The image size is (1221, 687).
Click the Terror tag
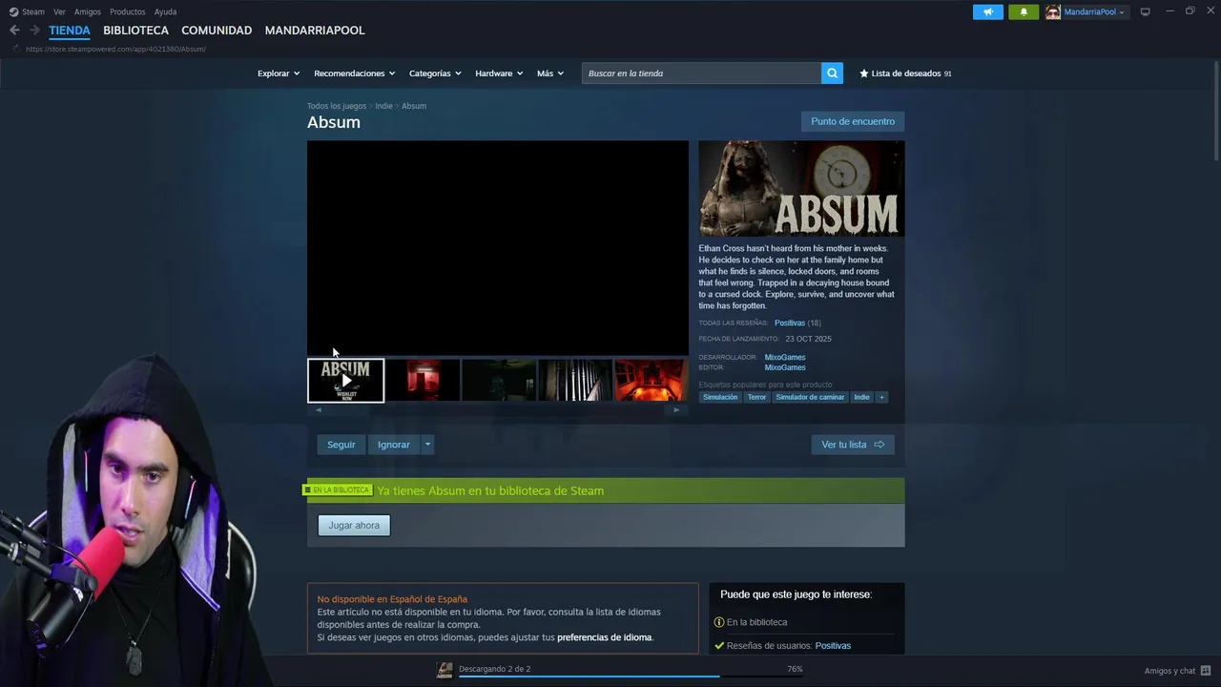[756, 397]
